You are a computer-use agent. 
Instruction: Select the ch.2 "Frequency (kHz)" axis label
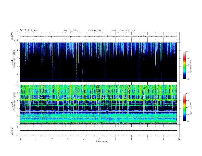(x=14, y=101)
